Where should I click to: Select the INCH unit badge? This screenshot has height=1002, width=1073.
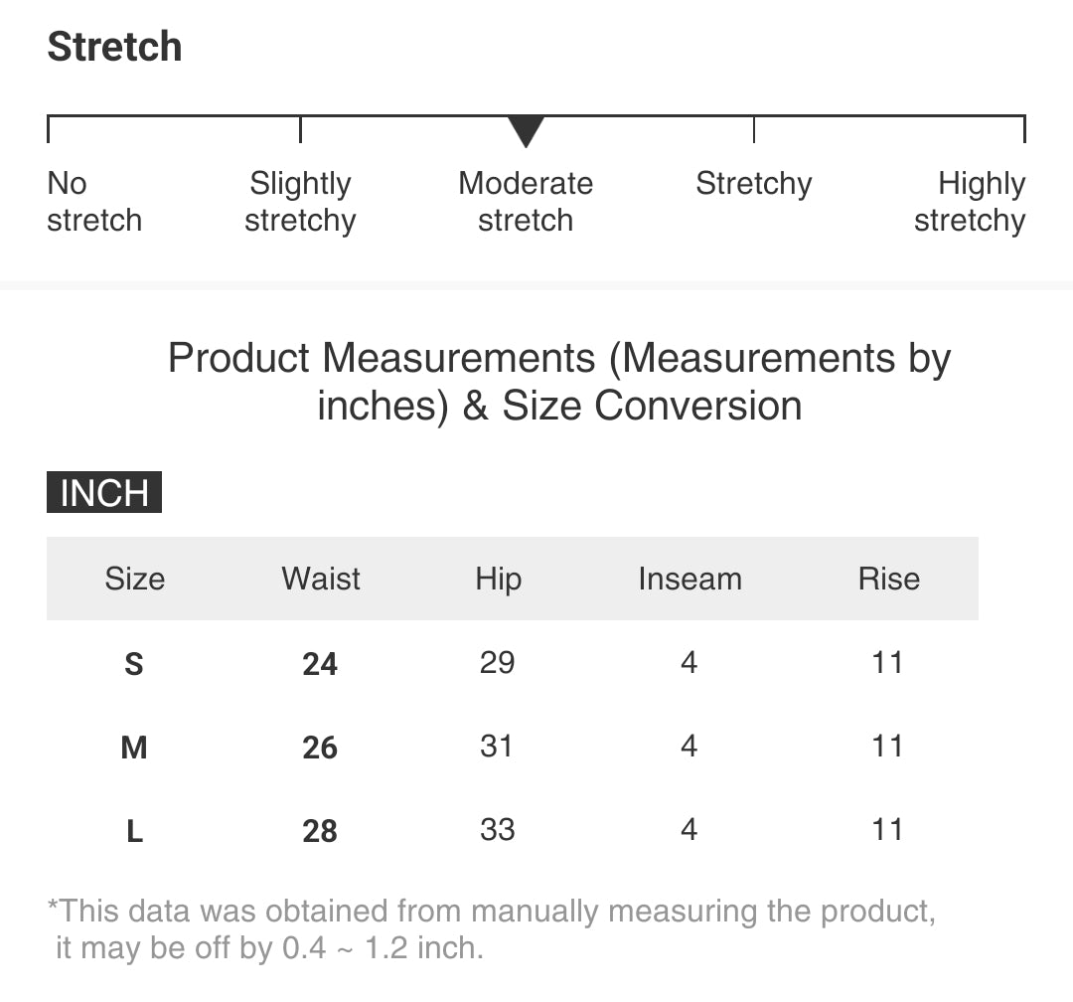point(104,493)
